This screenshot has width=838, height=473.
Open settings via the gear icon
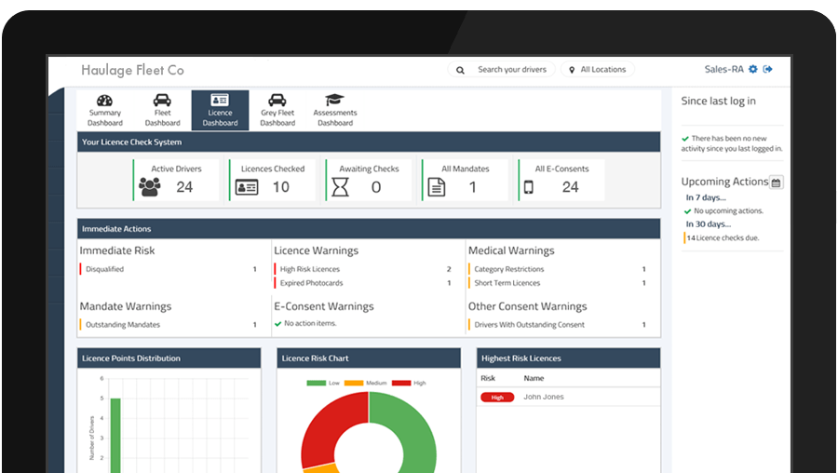click(753, 69)
